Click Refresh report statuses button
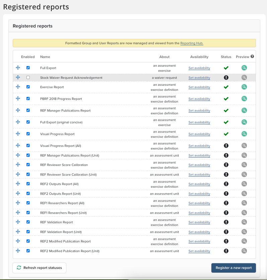The height and width of the screenshot is (280, 267). [x=39, y=268]
